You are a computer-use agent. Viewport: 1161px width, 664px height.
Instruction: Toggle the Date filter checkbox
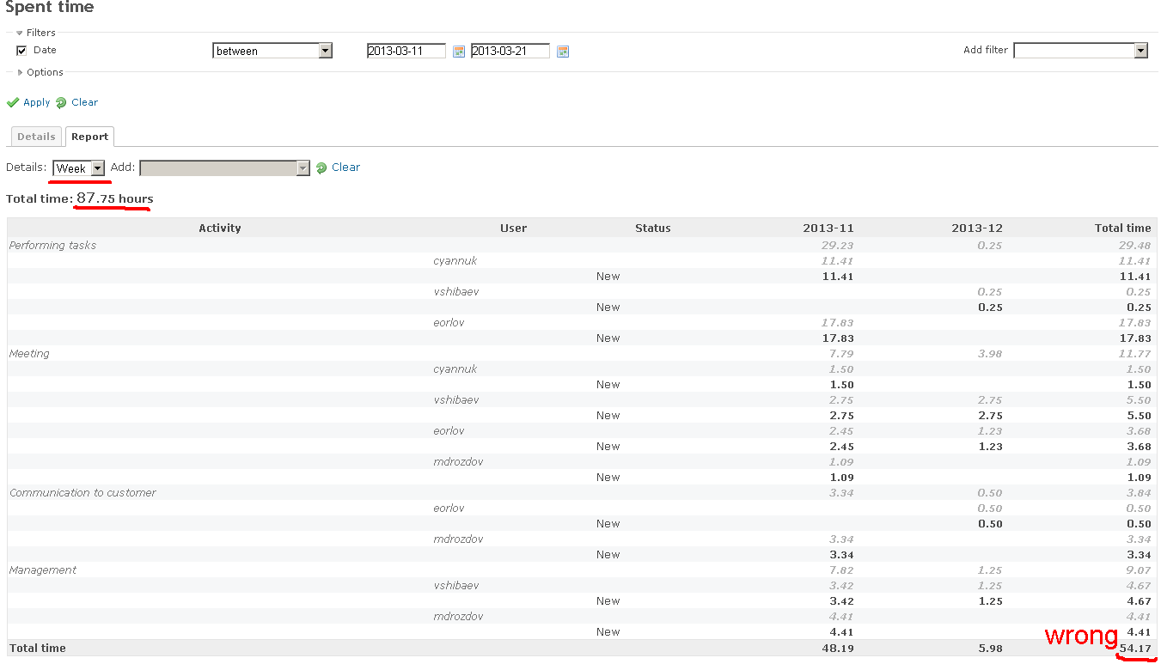[x=21, y=51]
